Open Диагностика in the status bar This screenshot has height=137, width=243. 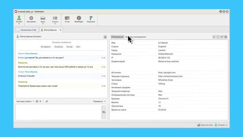coord(205,125)
